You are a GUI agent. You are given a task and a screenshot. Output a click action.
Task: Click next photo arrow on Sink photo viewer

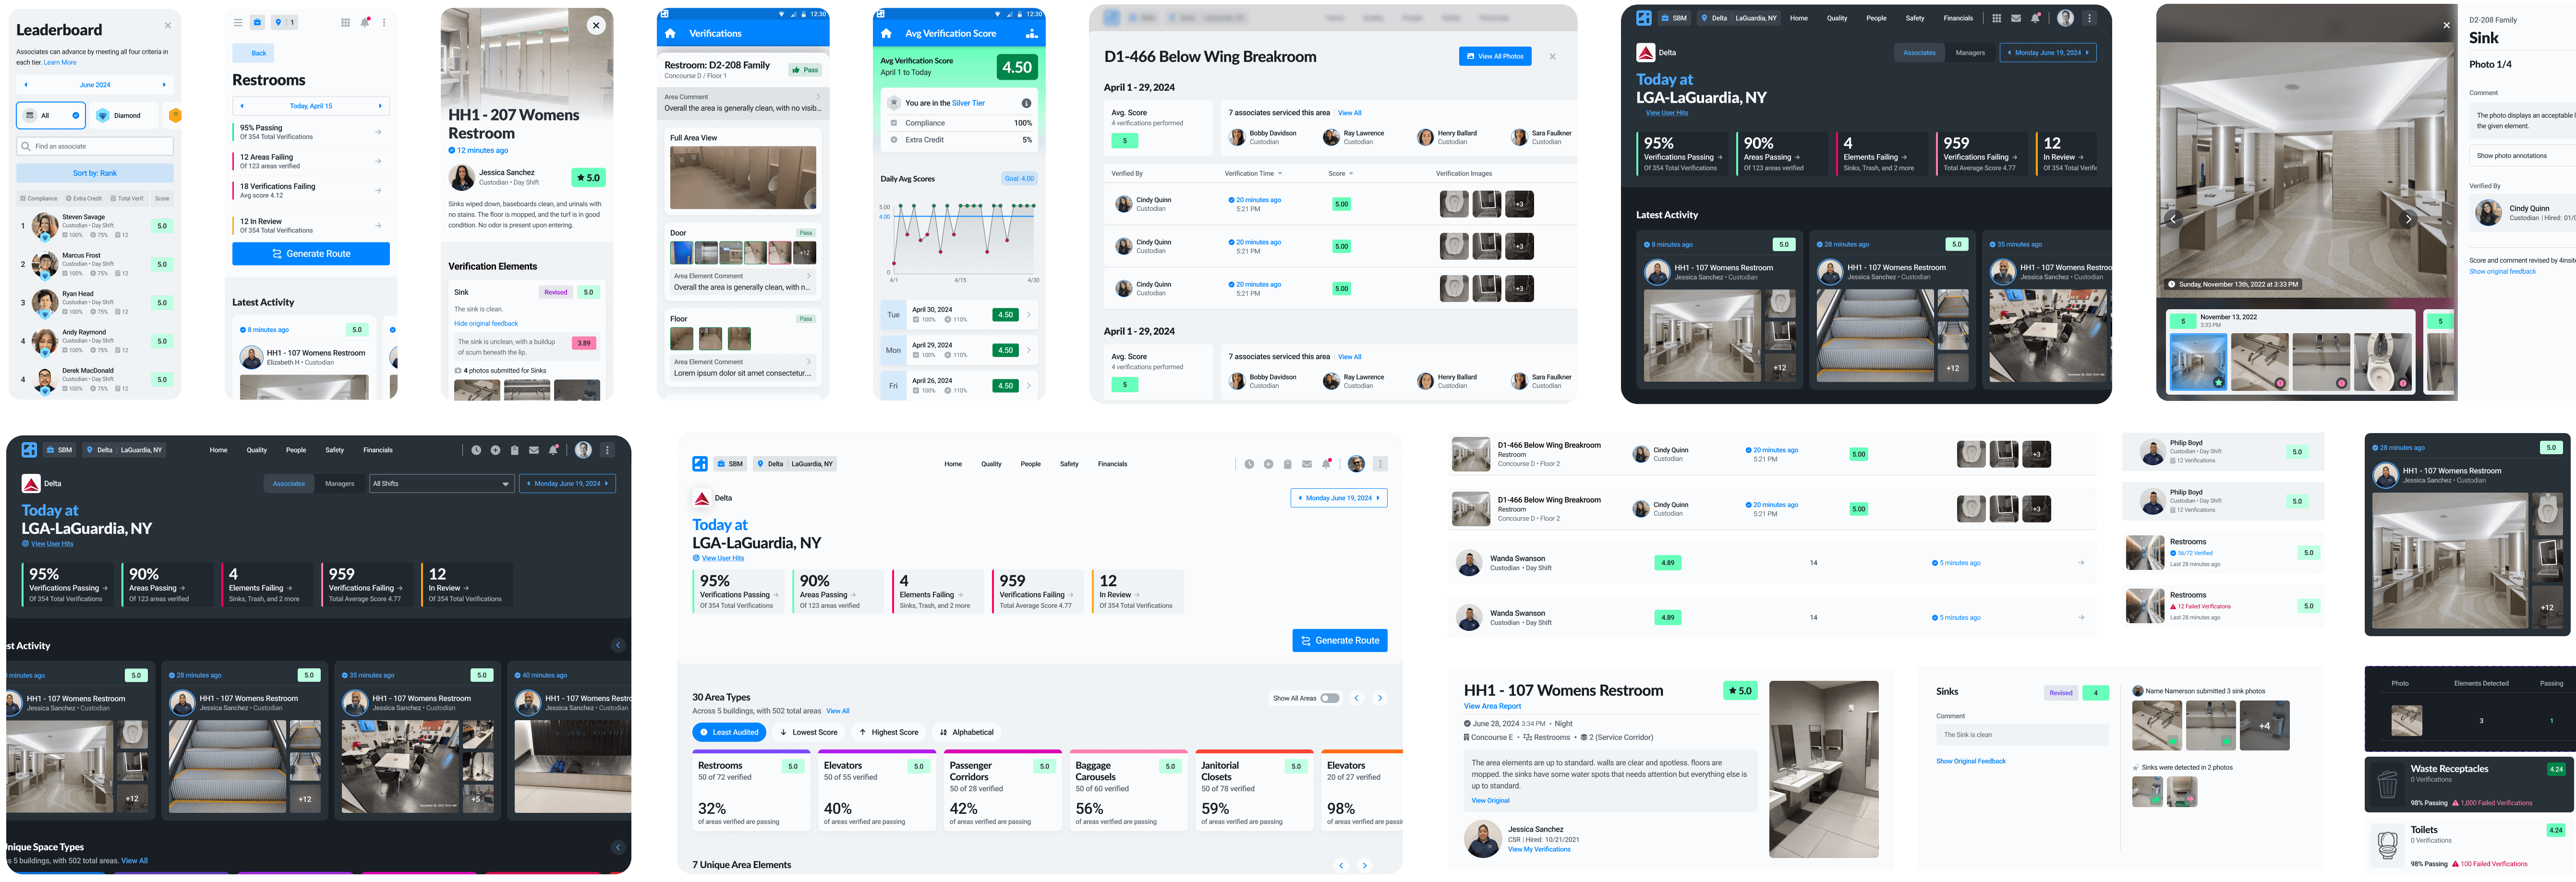2408,219
